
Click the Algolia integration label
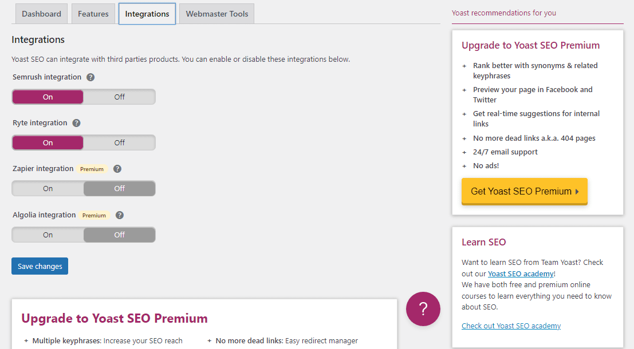[x=44, y=215]
